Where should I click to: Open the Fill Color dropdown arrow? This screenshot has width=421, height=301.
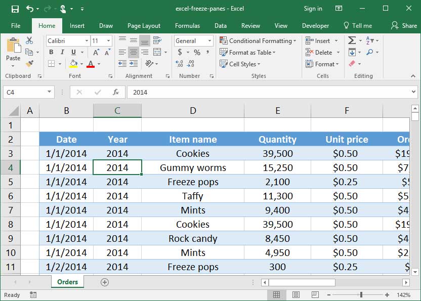pyautogui.click(x=81, y=64)
